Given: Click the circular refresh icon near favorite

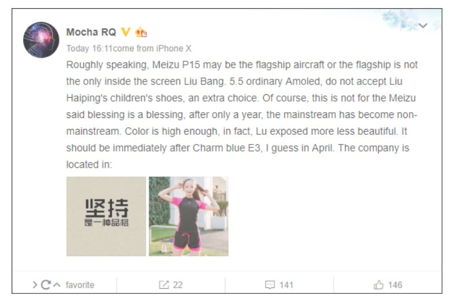Looking at the screenshot, I should point(46,285).
